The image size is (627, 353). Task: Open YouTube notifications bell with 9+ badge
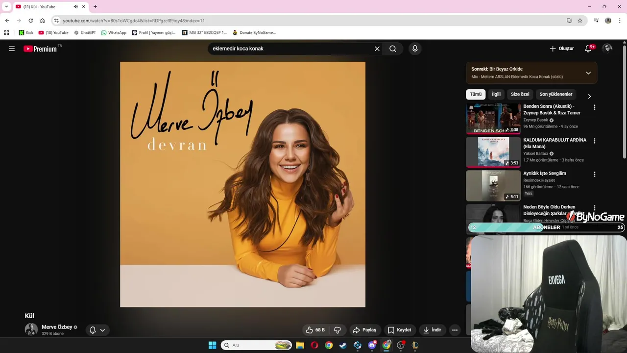(589, 49)
